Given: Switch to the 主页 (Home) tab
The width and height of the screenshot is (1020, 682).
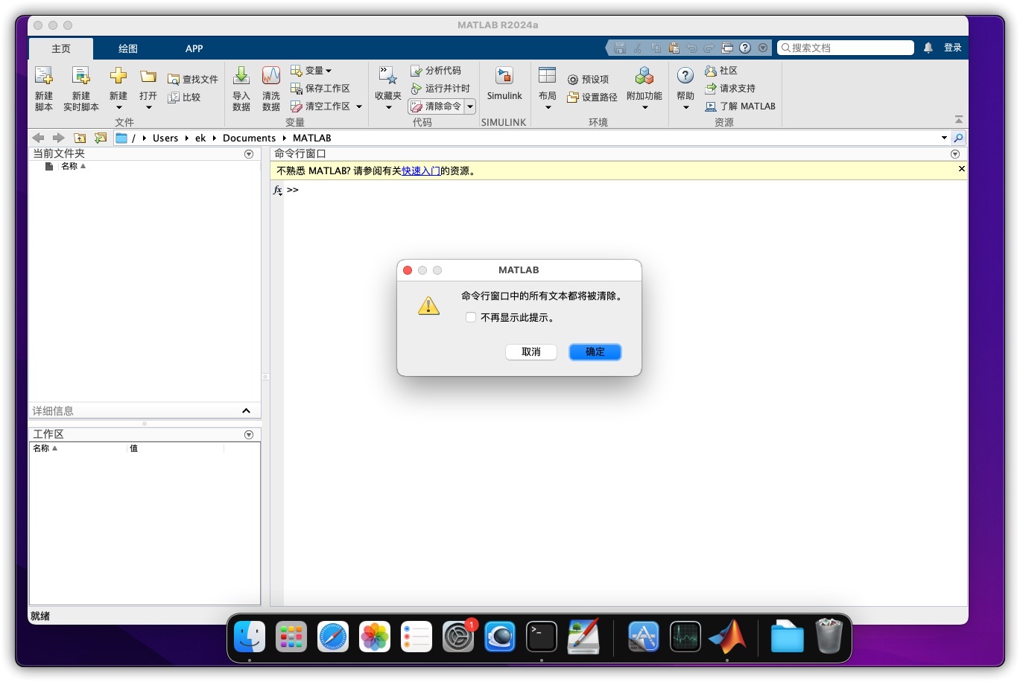Looking at the screenshot, I should click(x=61, y=48).
